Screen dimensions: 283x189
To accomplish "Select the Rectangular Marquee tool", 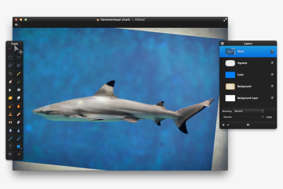I will click(x=10, y=58).
